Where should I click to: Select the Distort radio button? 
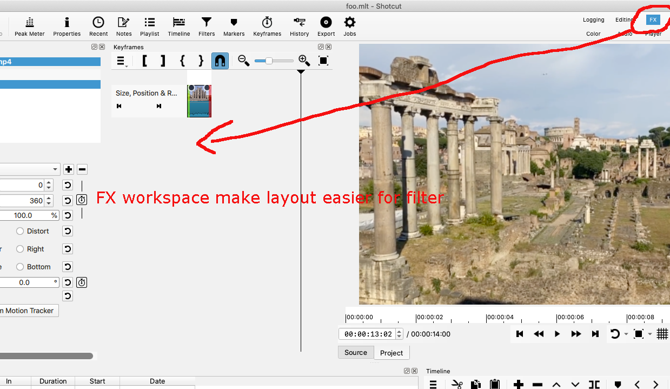click(21, 231)
